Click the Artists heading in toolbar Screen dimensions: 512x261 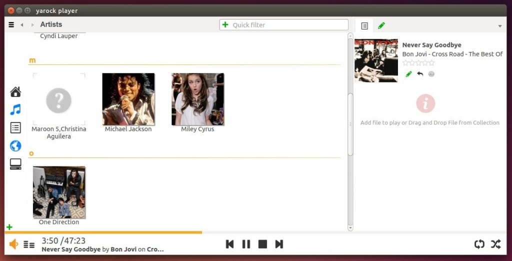(51, 24)
